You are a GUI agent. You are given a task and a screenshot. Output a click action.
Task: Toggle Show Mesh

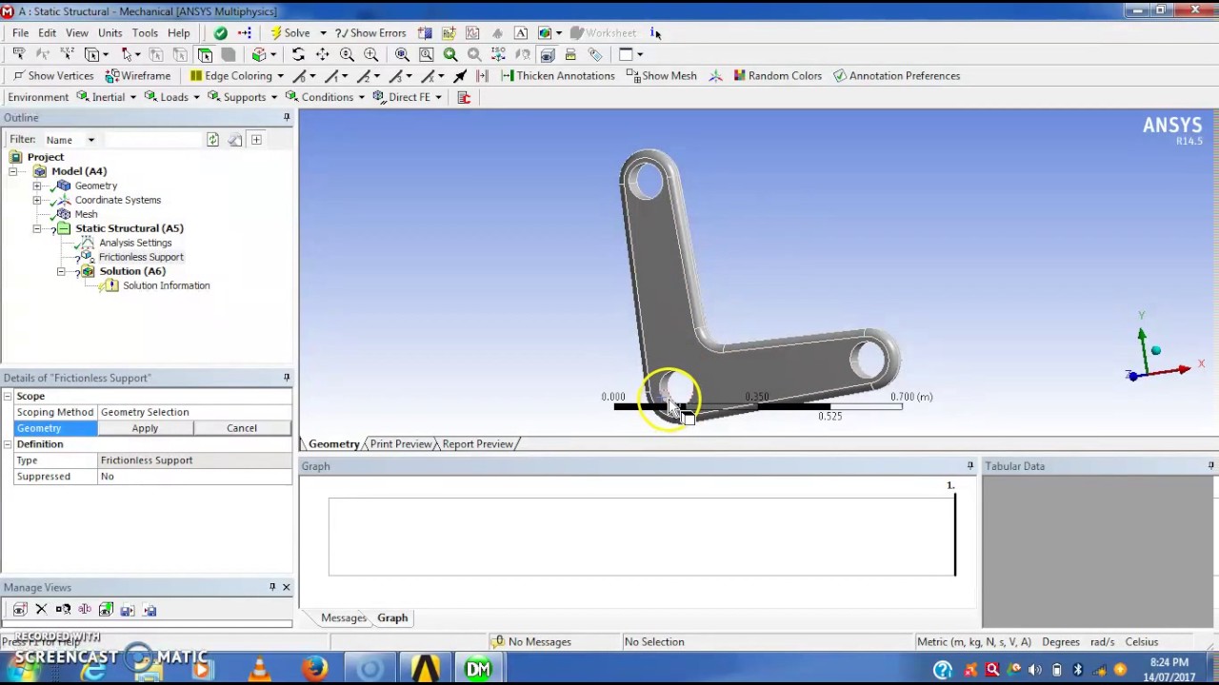pos(662,76)
